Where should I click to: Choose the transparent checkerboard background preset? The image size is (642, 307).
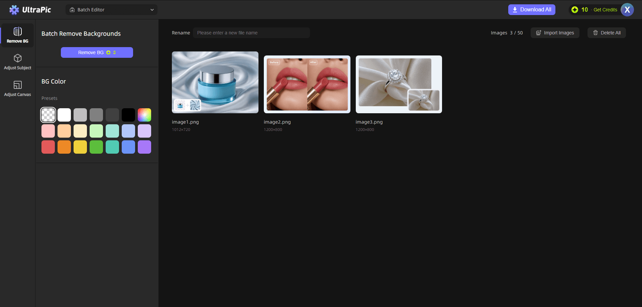point(48,115)
